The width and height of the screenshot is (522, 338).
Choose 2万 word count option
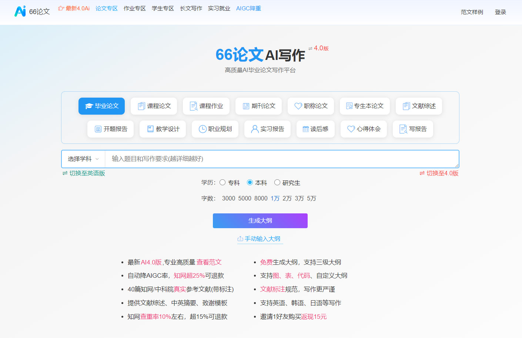point(287,199)
